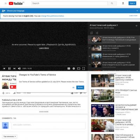Save playlist with plus icon
The height and width of the screenshot is (140, 140).
coord(136,26)
